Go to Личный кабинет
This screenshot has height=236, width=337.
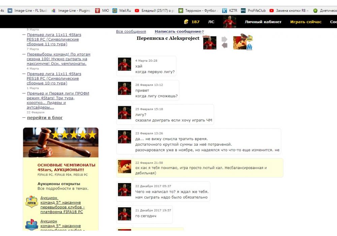[x=263, y=22]
